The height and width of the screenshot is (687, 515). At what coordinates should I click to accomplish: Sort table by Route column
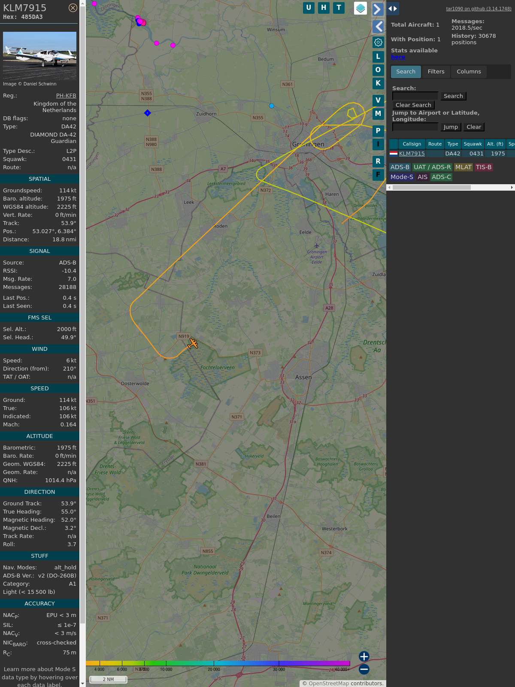tap(435, 144)
